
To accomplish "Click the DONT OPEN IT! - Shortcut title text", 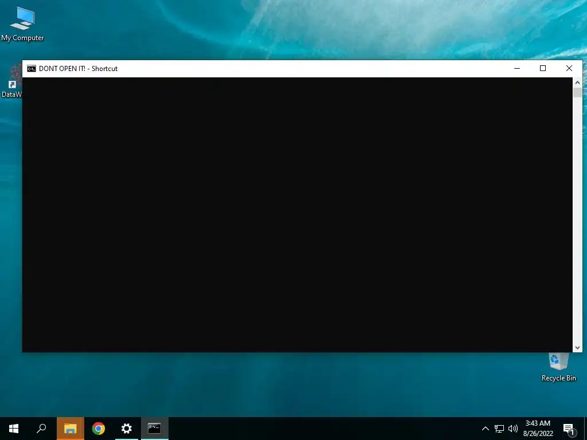I will [78, 69].
